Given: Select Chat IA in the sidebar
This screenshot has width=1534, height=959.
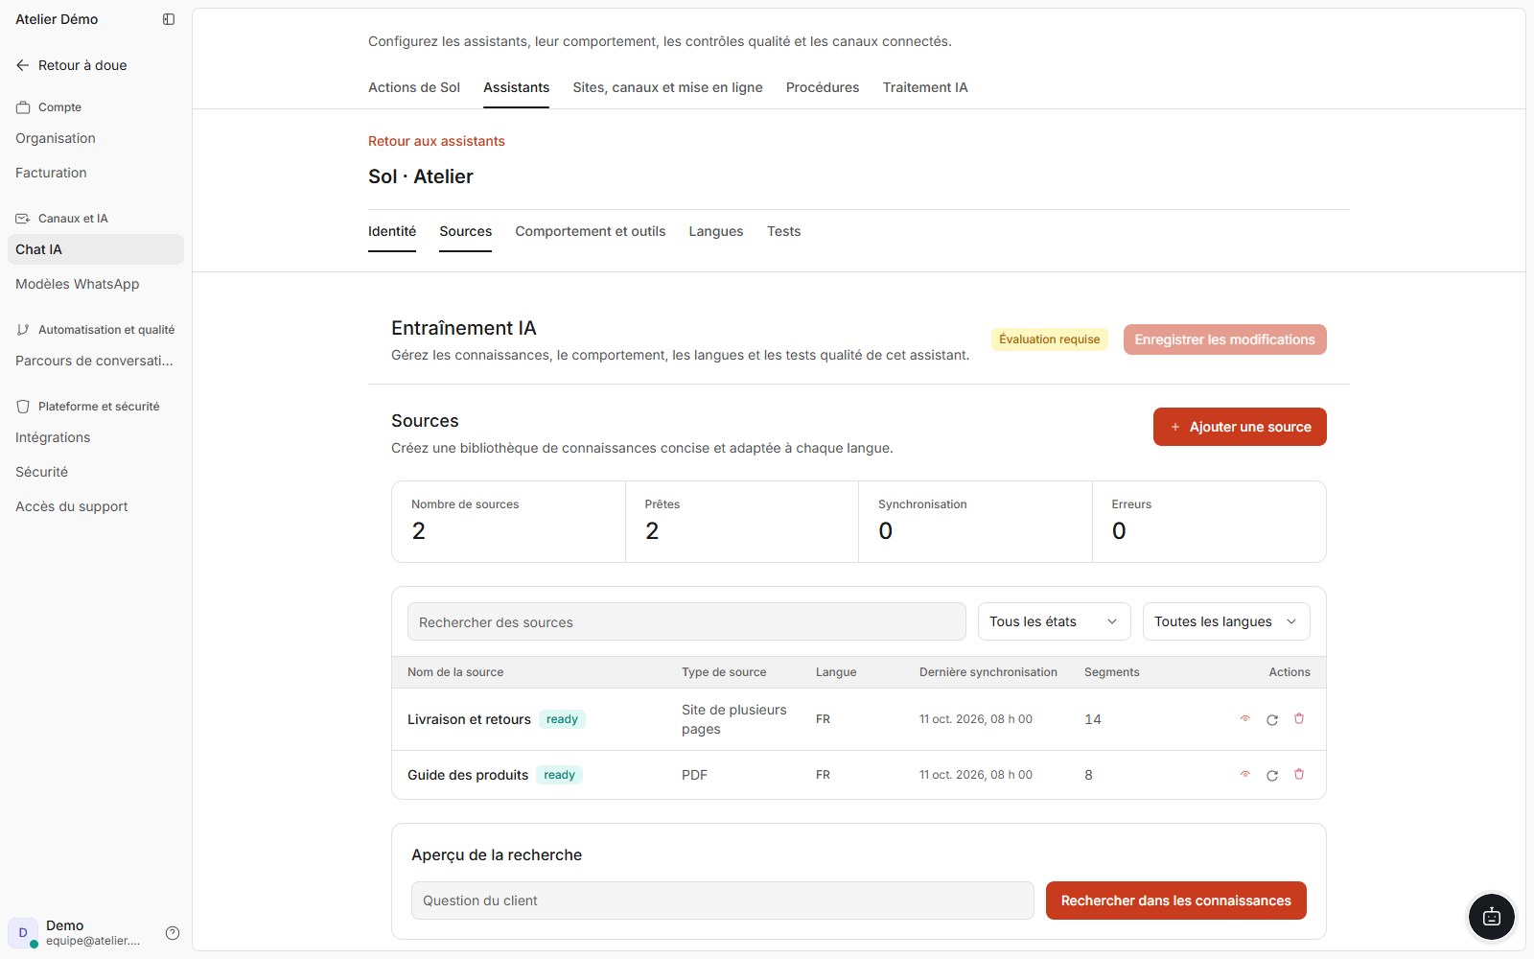Looking at the screenshot, I should (x=96, y=249).
